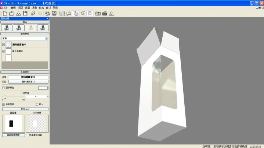The image size is (264, 148).
Task: Open the 文件 menu
Action: [x=6, y=7]
